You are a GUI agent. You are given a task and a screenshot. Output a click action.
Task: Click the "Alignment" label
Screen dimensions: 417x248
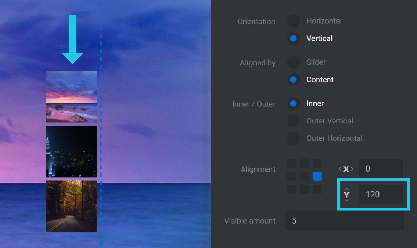coord(258,169)
